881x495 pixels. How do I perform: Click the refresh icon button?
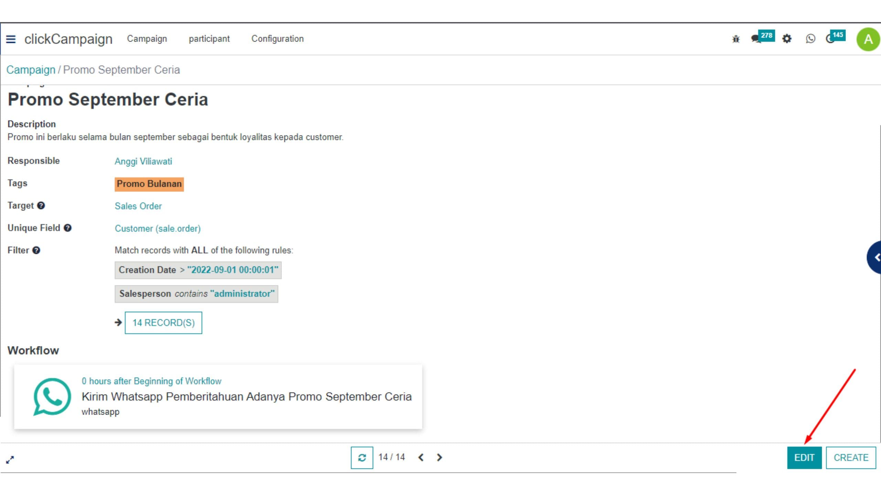click(362, 458)
